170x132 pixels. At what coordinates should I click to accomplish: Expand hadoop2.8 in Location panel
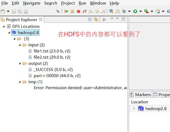click(134, 108)
